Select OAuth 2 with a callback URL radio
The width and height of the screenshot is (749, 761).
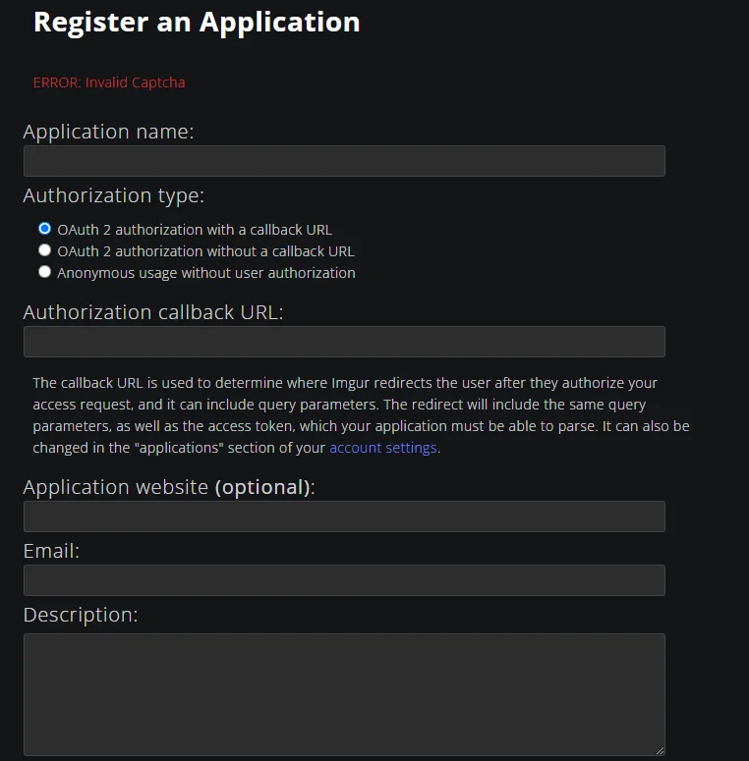[44, 228]
